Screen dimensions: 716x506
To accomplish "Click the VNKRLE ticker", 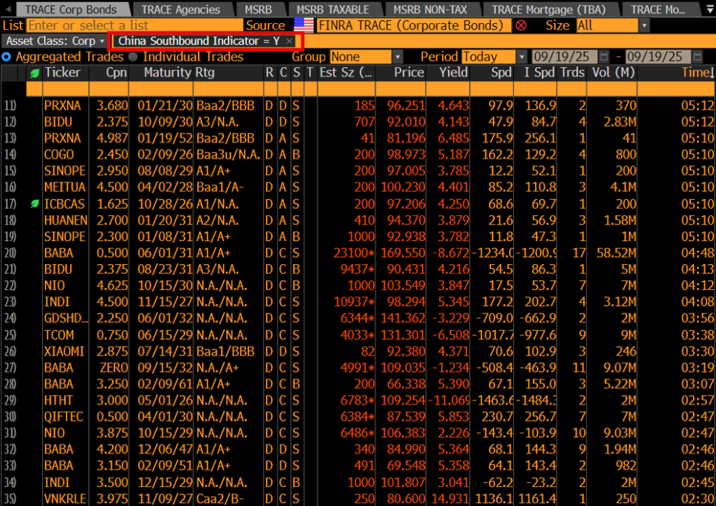I will (65, 499).
